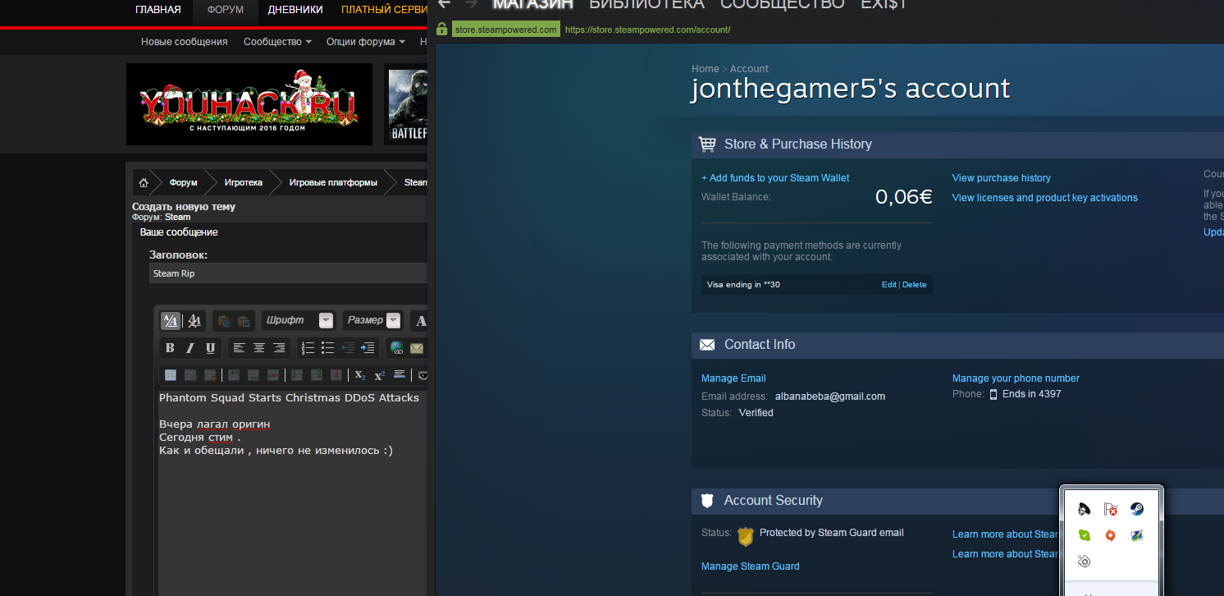
Task: Insert a horizontal line
Action: click(400, 375)
